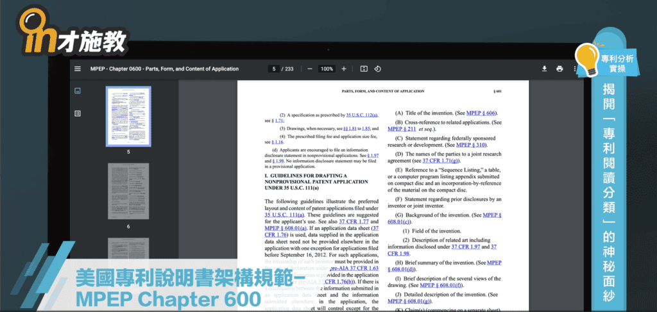Open the MPEP § 606 link

coord(481,113)
